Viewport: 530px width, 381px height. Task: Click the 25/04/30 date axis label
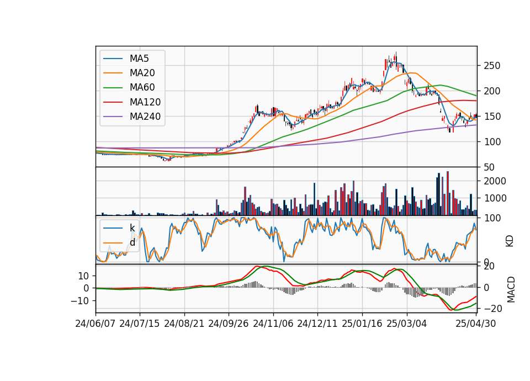(476, 324)
